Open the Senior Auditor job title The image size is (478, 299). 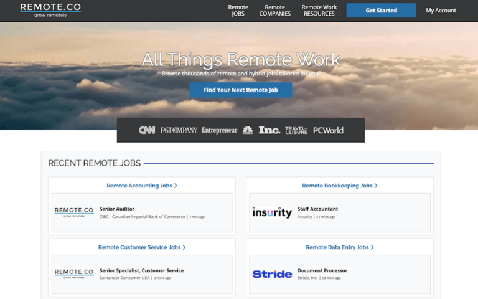point(117,209)
